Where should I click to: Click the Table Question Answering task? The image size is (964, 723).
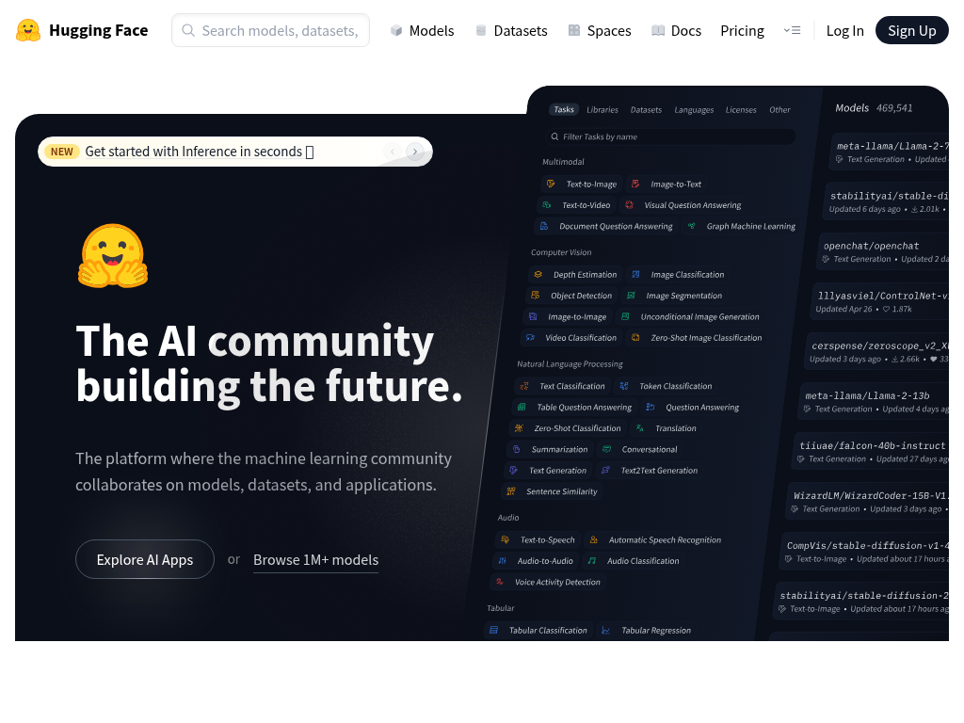(574, 407)
